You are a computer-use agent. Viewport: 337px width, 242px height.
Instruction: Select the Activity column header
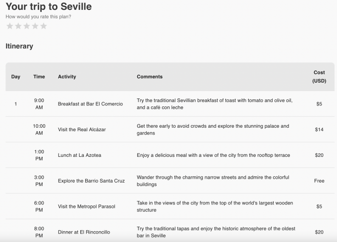[x=67, y=77]
